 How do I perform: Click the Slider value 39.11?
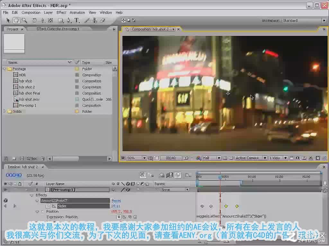point(116,206)
